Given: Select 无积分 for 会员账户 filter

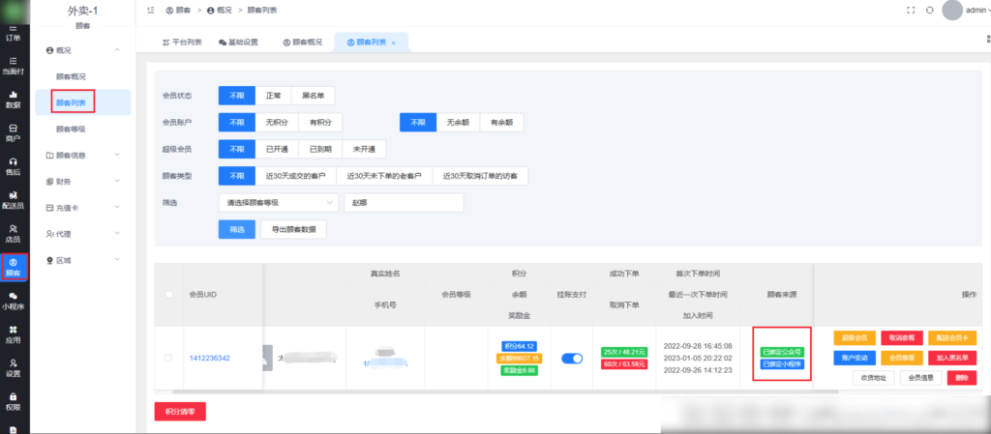Looking at the screenshot, I should pyautogui.click(x=277, y=123).
